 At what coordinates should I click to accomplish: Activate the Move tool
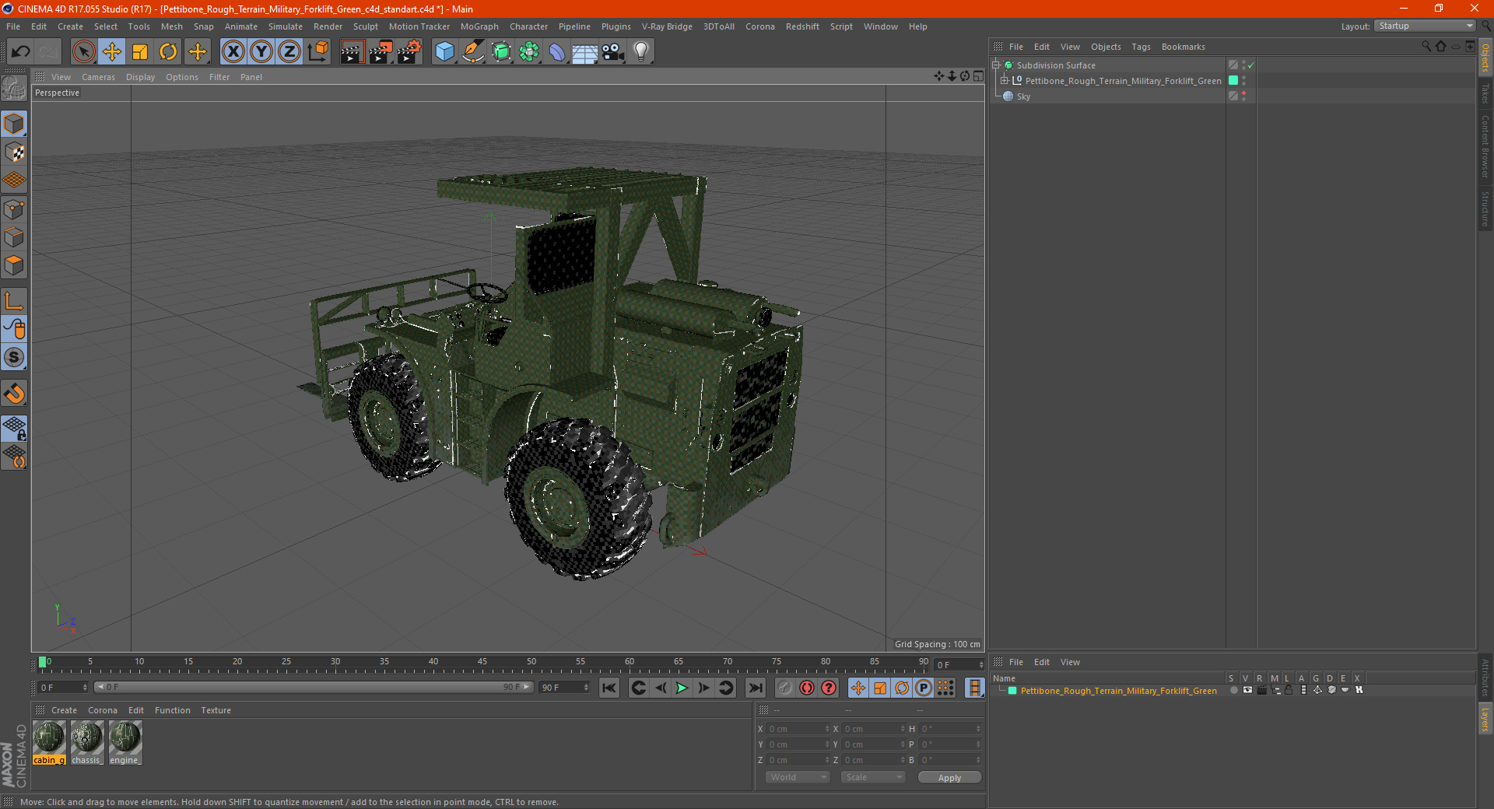pos(112,52)
